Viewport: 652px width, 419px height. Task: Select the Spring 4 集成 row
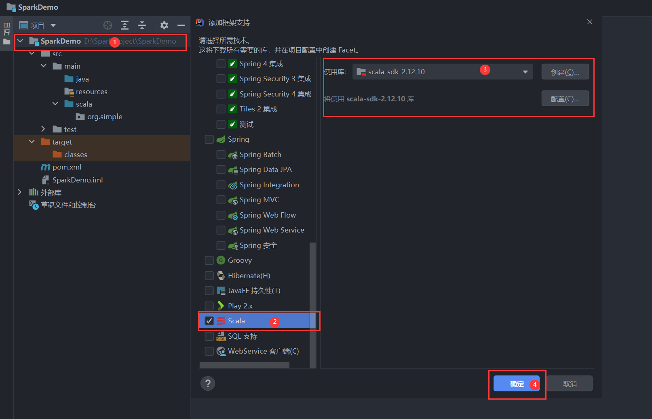(x=257, y=64)
